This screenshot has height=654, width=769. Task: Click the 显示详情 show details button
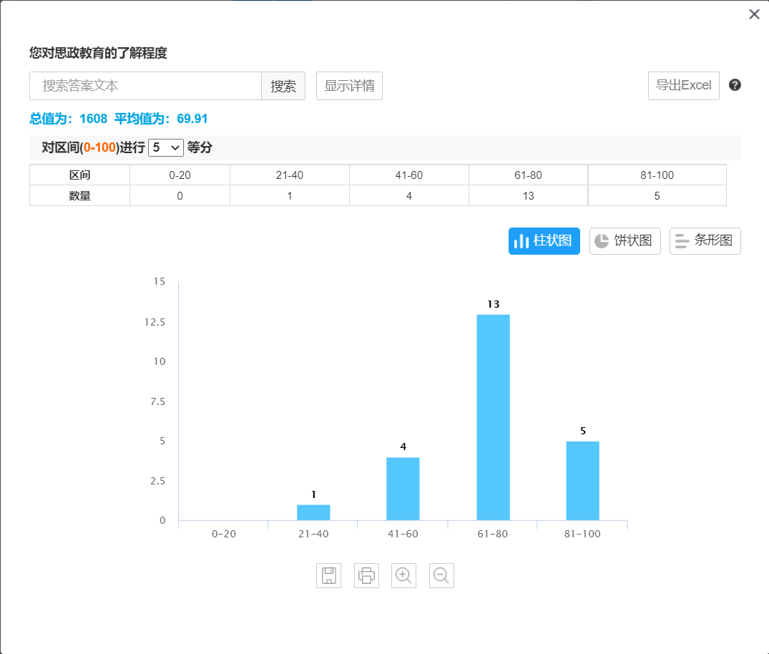349,86
